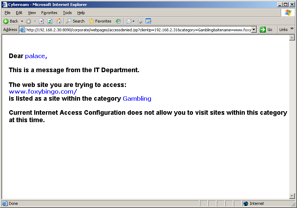Maximize the Internet Explorer window
The height and width of the screenshot is (208, 297).
(x=286, y=5)
